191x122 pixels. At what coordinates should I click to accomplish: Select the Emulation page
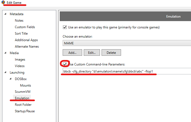click(22, 98)
